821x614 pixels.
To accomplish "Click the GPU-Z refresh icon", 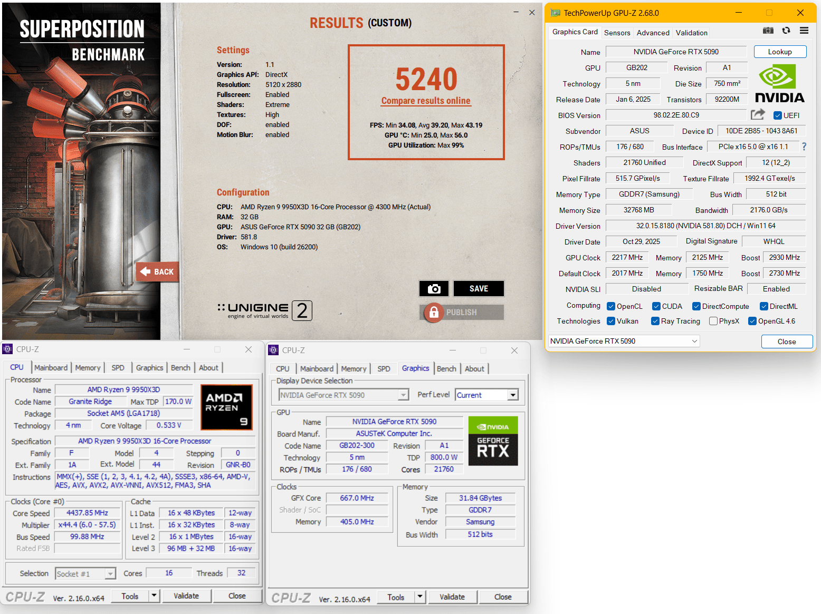I will 786,31.
